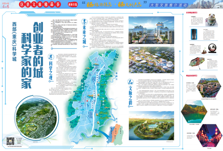Click the '晒旅游精品·晒文创产品' headline
The height and width of the screenshot is (151, 223).
114,4
